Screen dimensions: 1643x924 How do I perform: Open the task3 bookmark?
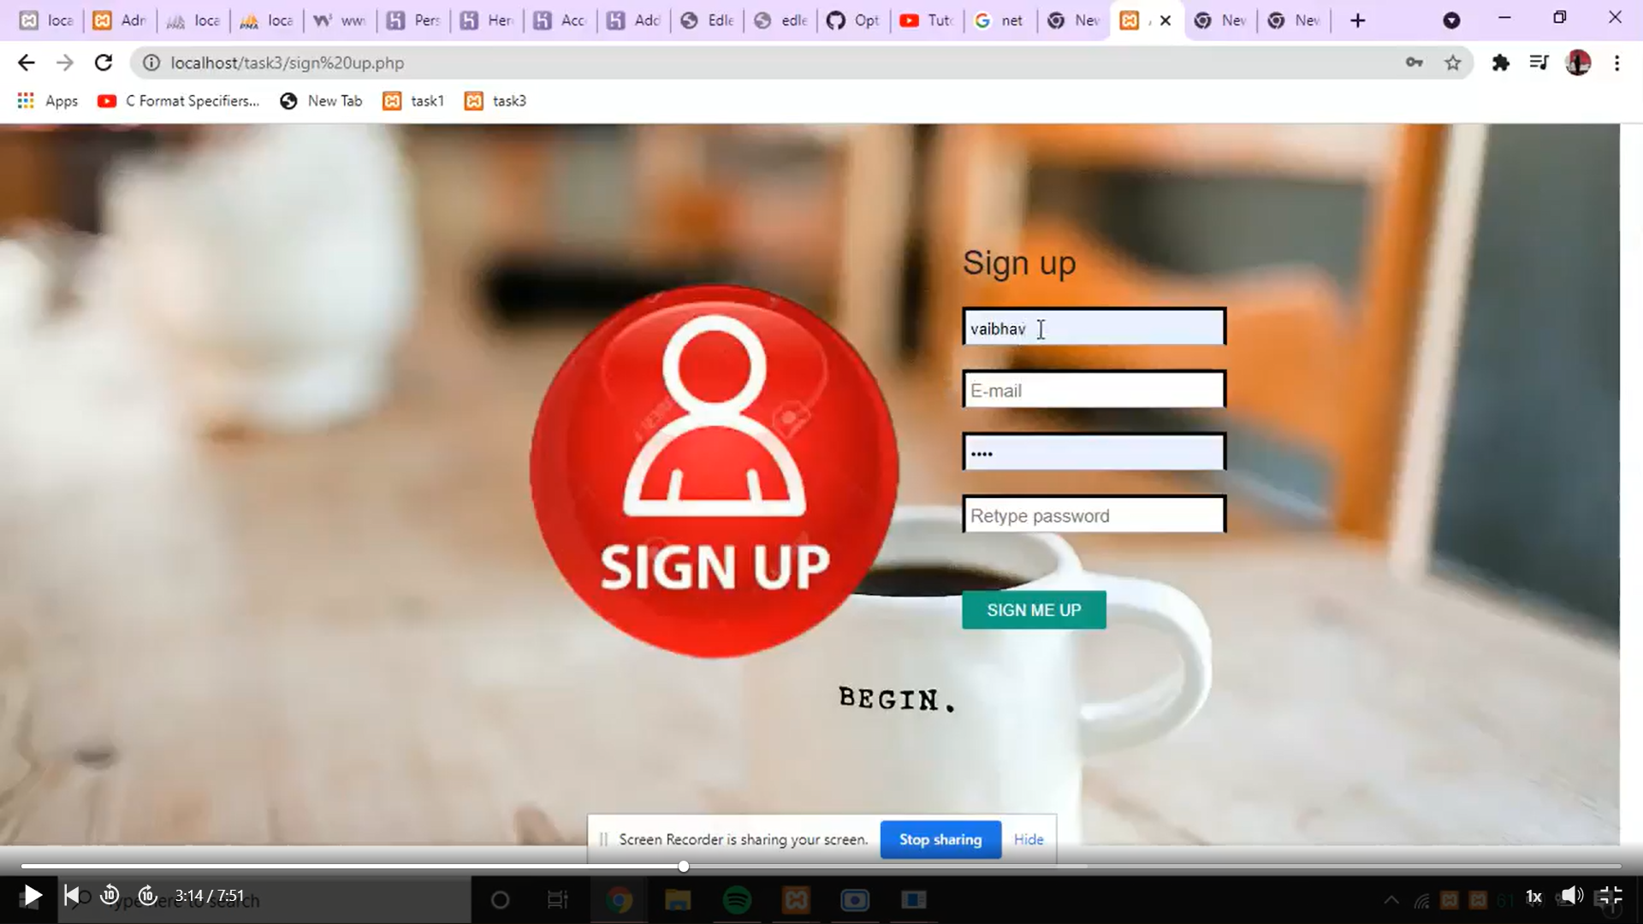tap(495, 101)
